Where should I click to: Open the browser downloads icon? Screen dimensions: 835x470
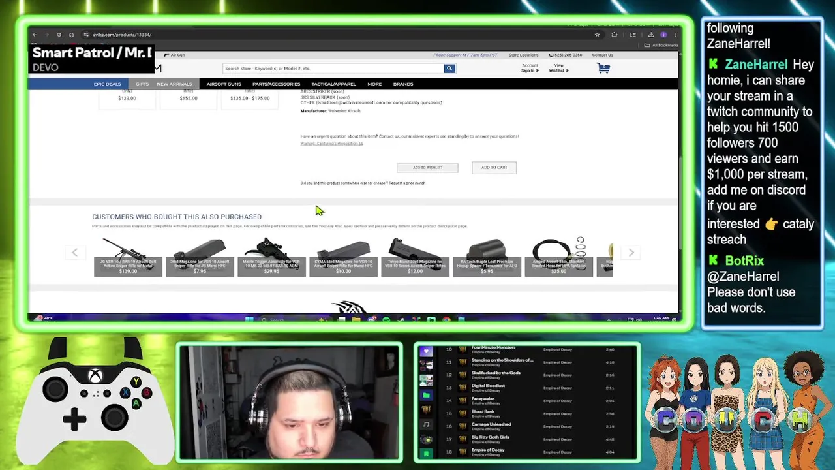(x=651, y=35)
